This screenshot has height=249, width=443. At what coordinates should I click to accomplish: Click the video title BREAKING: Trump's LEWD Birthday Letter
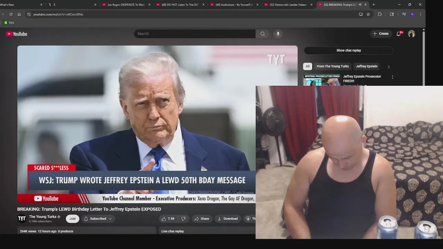(89, 209)
